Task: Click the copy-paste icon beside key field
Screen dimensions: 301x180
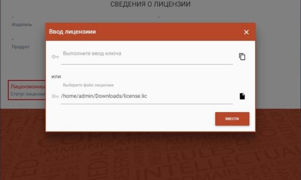Action: 242,57
